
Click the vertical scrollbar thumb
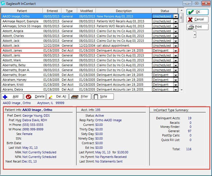(x=181, y=18)
